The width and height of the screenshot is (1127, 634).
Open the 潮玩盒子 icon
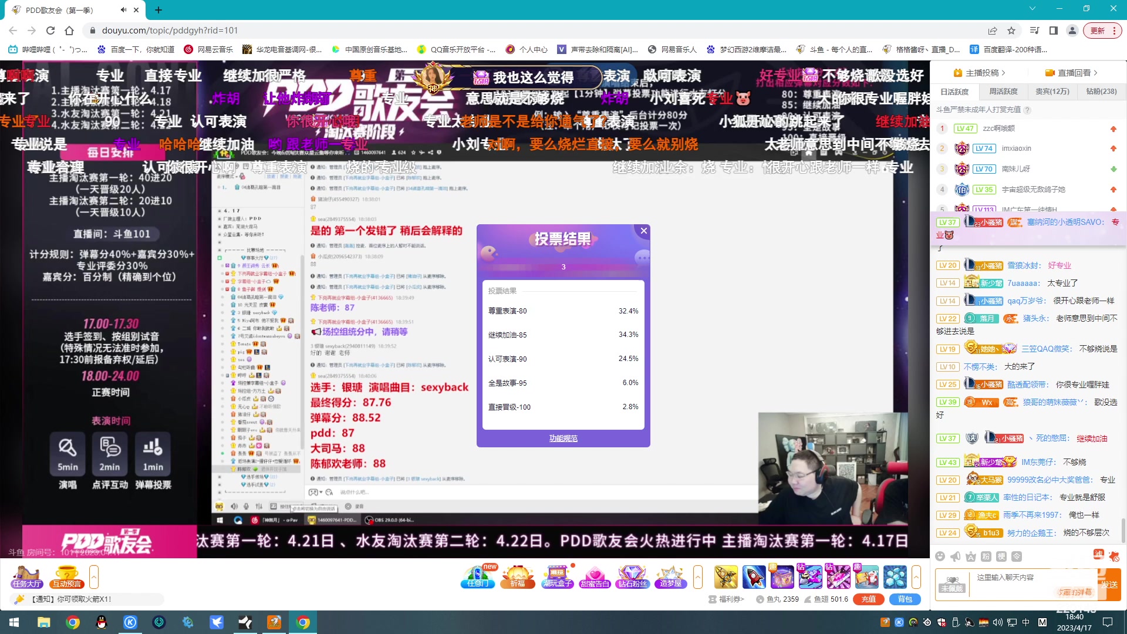(556, 577)
